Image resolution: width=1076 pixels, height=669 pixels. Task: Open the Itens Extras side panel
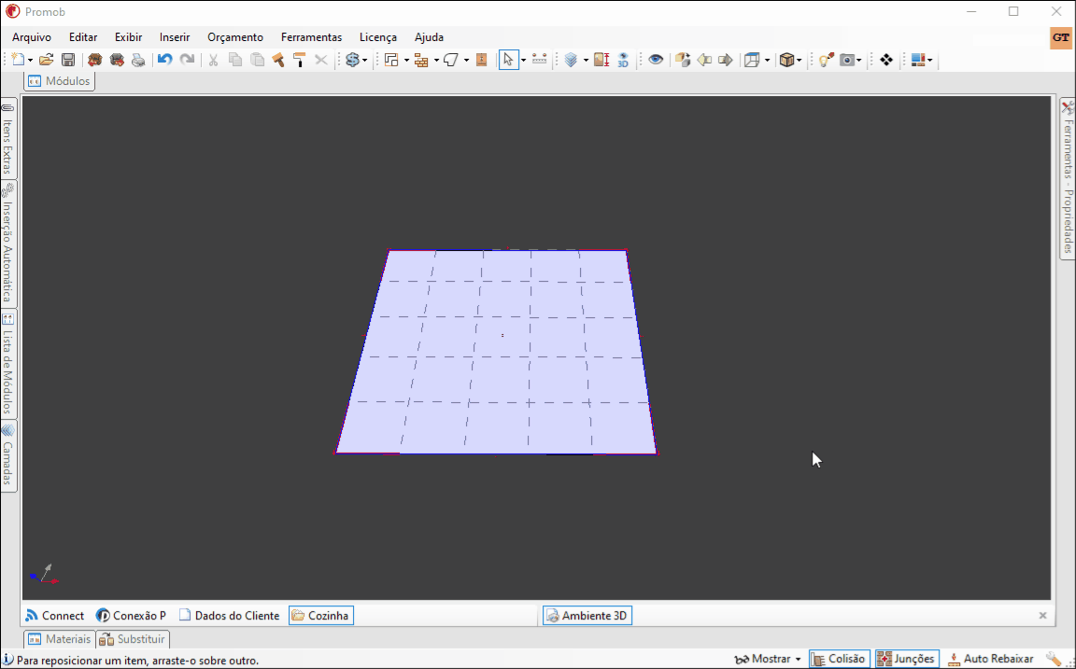coord(8,138)
